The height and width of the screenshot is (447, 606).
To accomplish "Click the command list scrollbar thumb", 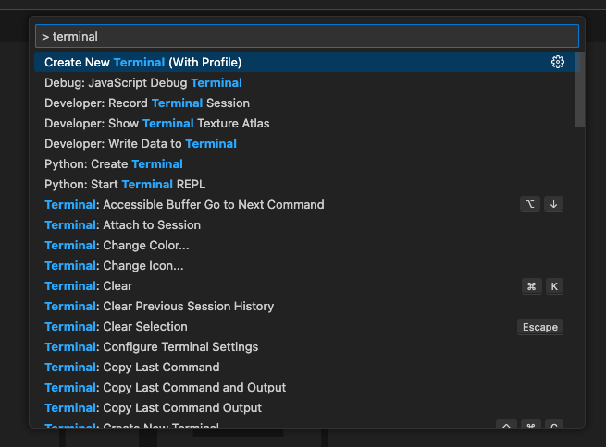I will point(580,89).
